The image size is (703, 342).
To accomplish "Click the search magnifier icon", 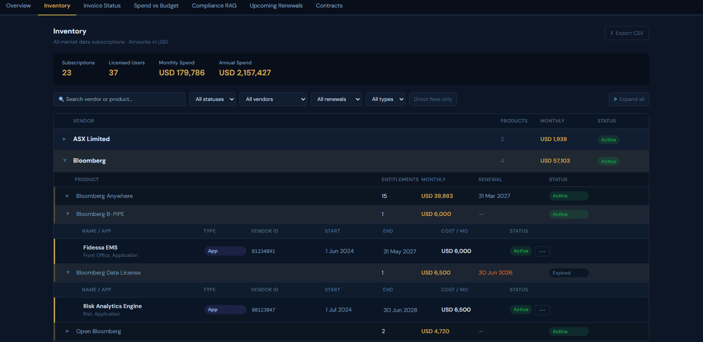I will (x=61, y=99).
